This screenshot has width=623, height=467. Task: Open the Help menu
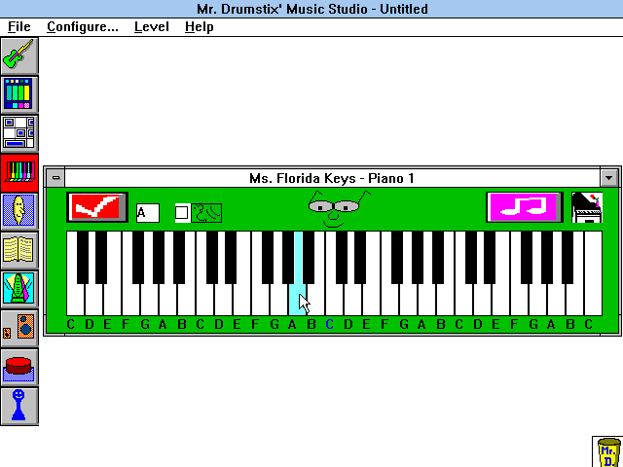(x=199, y=27)
